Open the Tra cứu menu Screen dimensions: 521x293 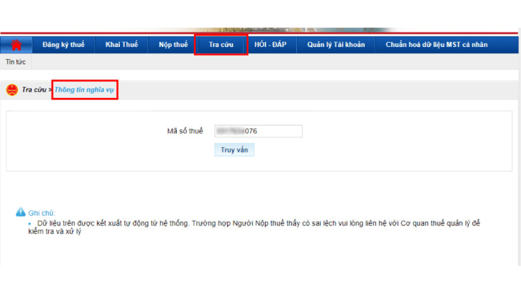[221, 45]
